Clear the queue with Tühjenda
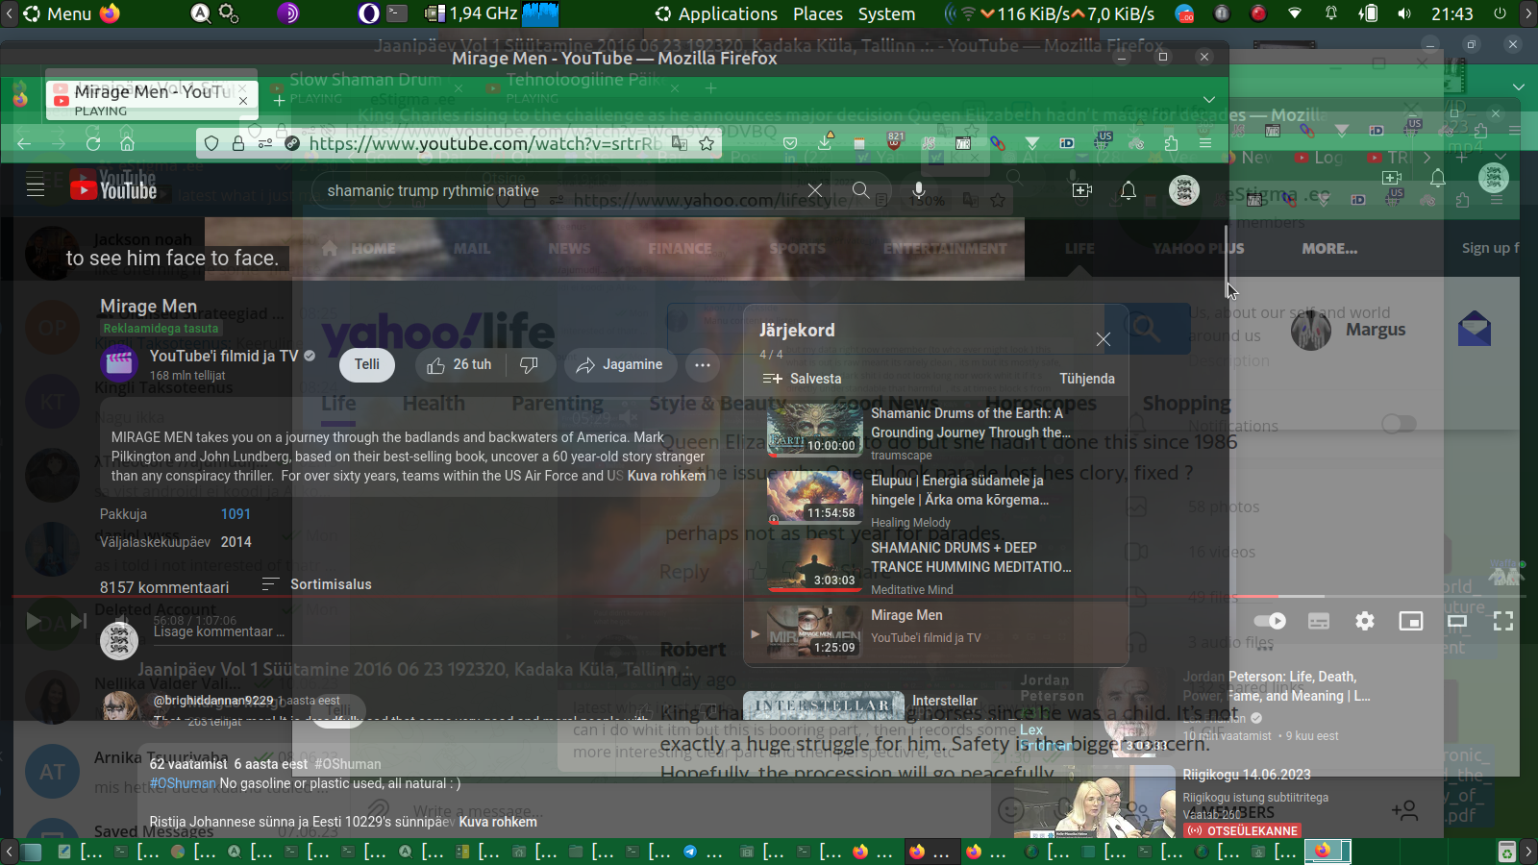Viewport: 1538px width, 865px height. click(x=1087, y=379)
